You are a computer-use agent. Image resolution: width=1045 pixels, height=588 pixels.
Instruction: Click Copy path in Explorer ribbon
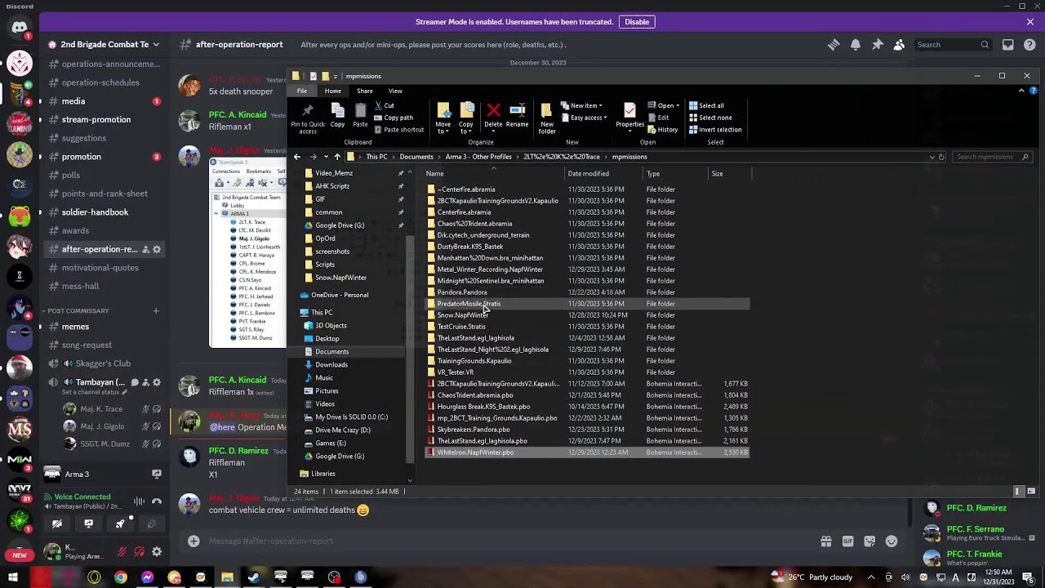[394, 118]
